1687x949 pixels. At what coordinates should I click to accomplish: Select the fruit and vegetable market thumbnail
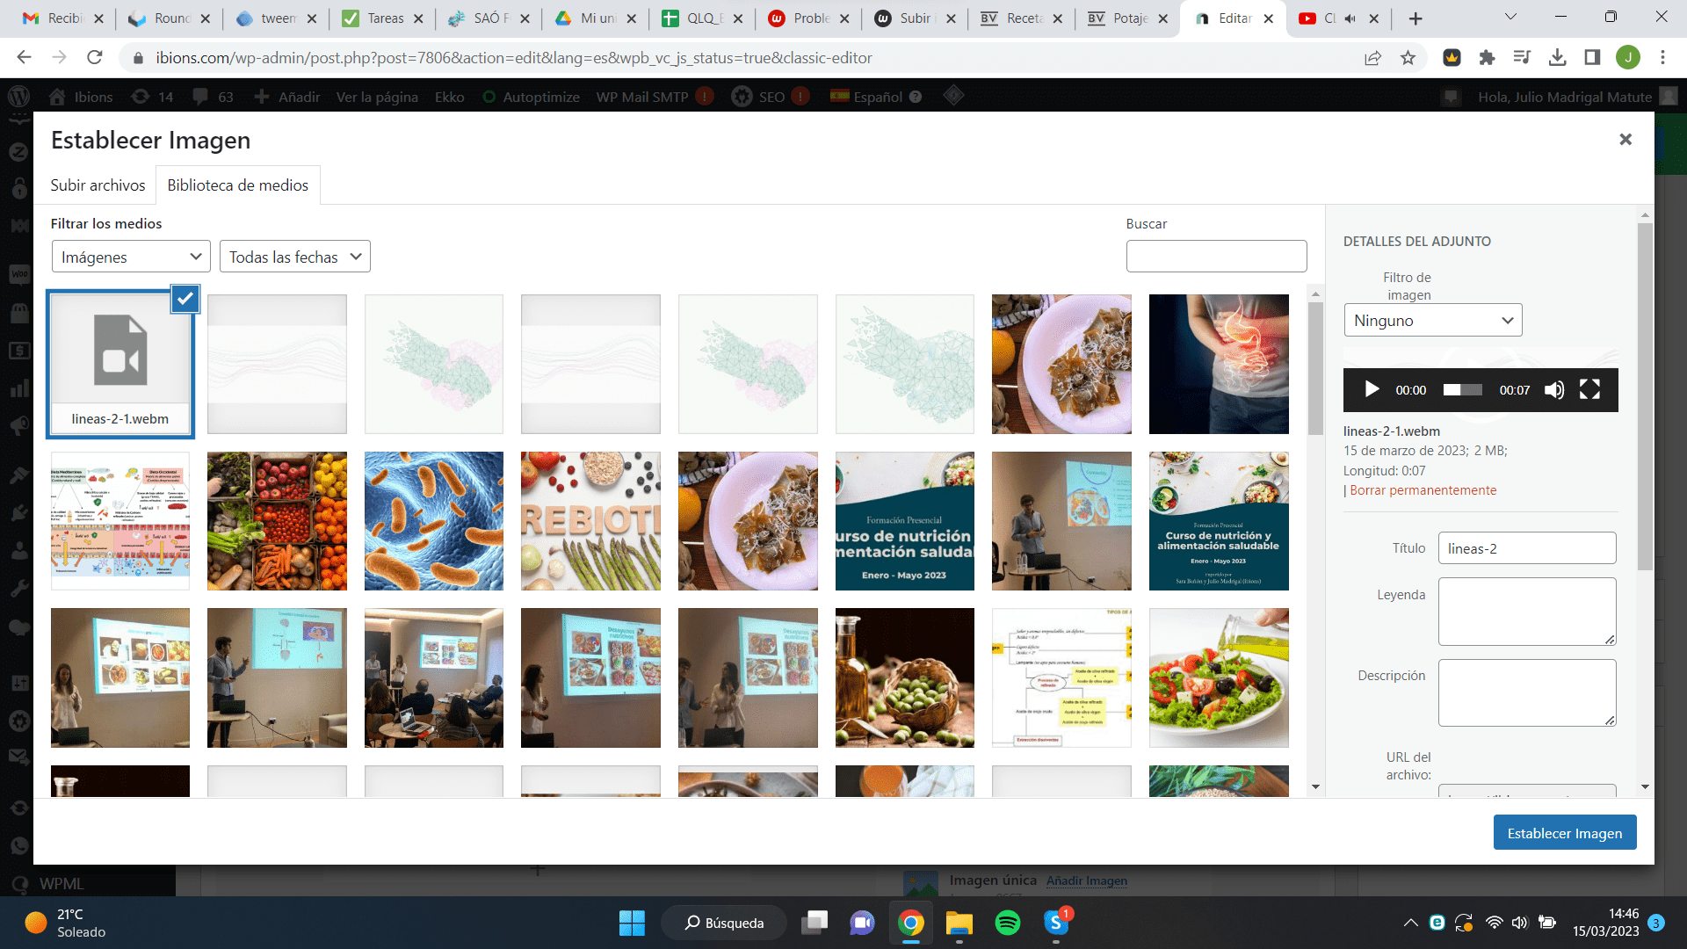click(277, 521)
